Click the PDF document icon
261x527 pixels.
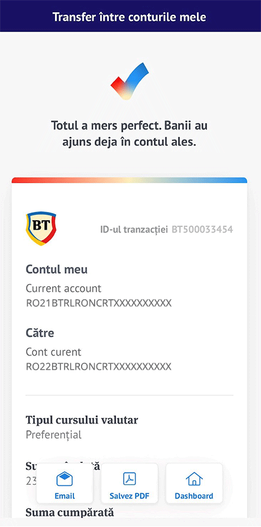[x=130, y=478]
